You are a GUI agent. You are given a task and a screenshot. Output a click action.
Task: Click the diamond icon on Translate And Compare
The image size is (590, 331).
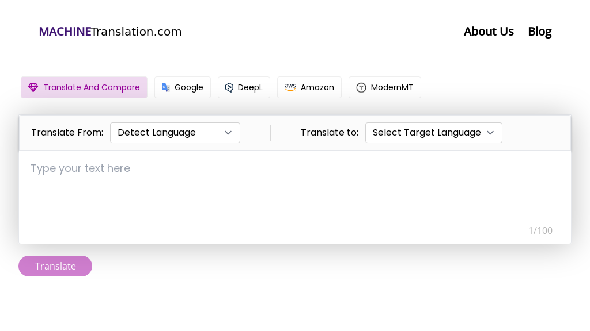point(33,87)
